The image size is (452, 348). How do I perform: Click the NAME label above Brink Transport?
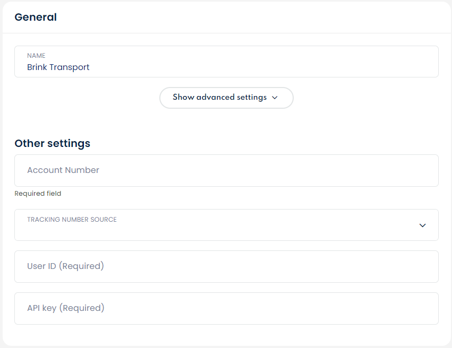click(x=36, y=55)
